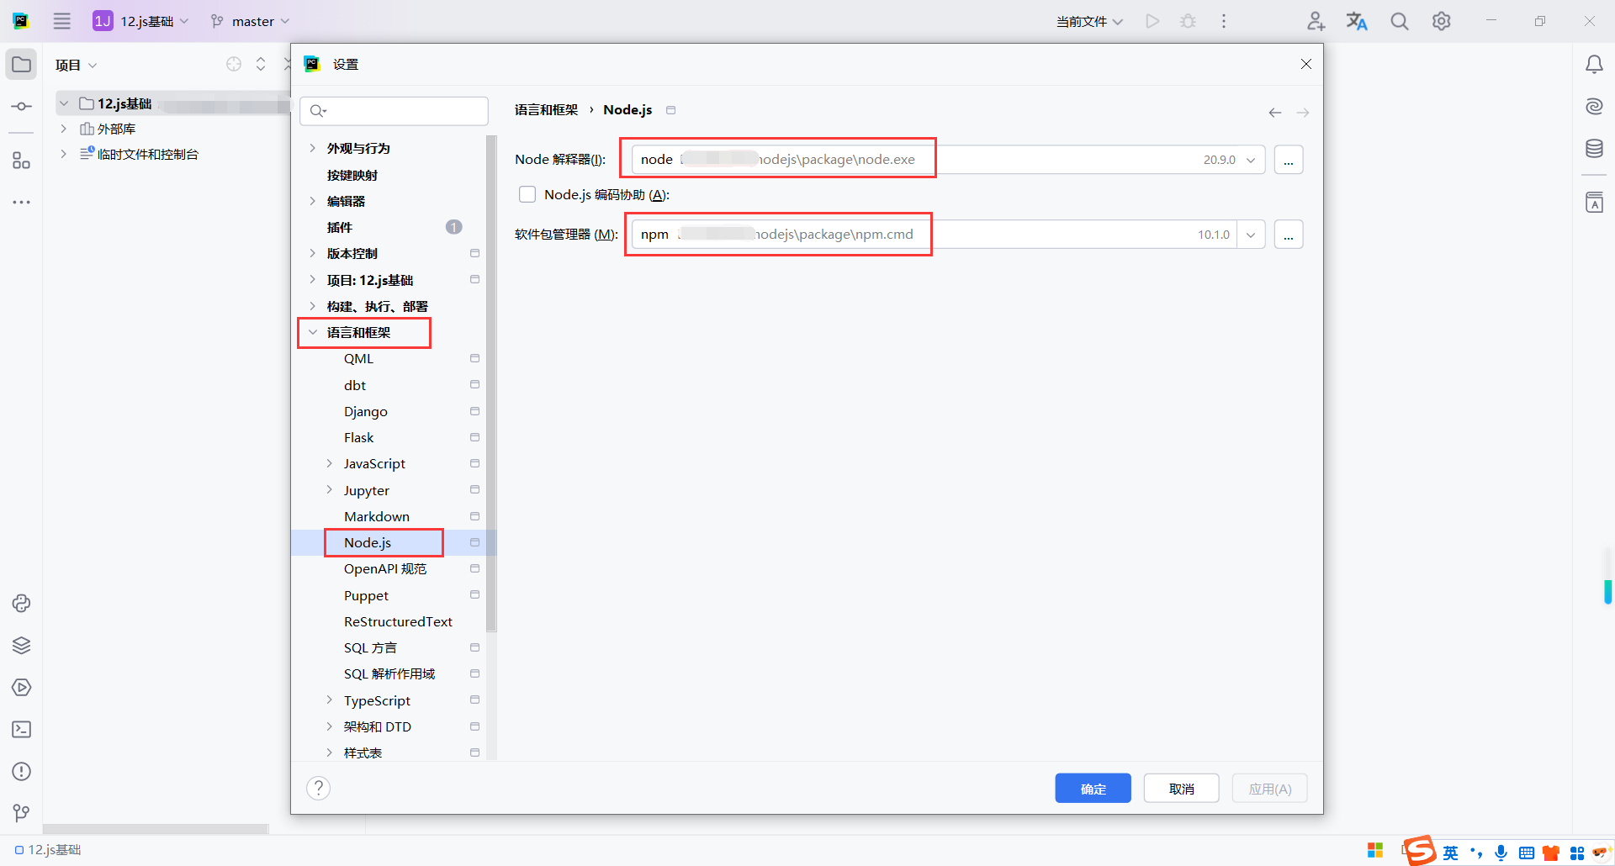
Task: Open the Windows Start button in taskbar
Action: coord(1375,851)
